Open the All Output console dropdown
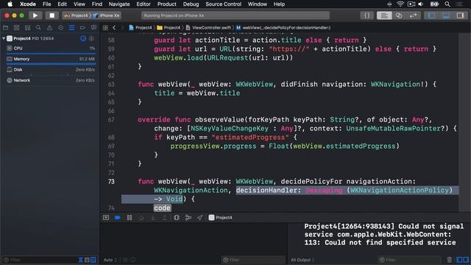The height and width of the screenshot is (265, 471). click(302, 260)
